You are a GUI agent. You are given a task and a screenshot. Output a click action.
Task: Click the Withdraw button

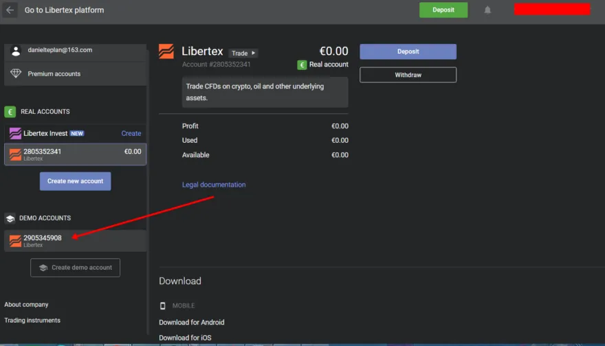408,75
